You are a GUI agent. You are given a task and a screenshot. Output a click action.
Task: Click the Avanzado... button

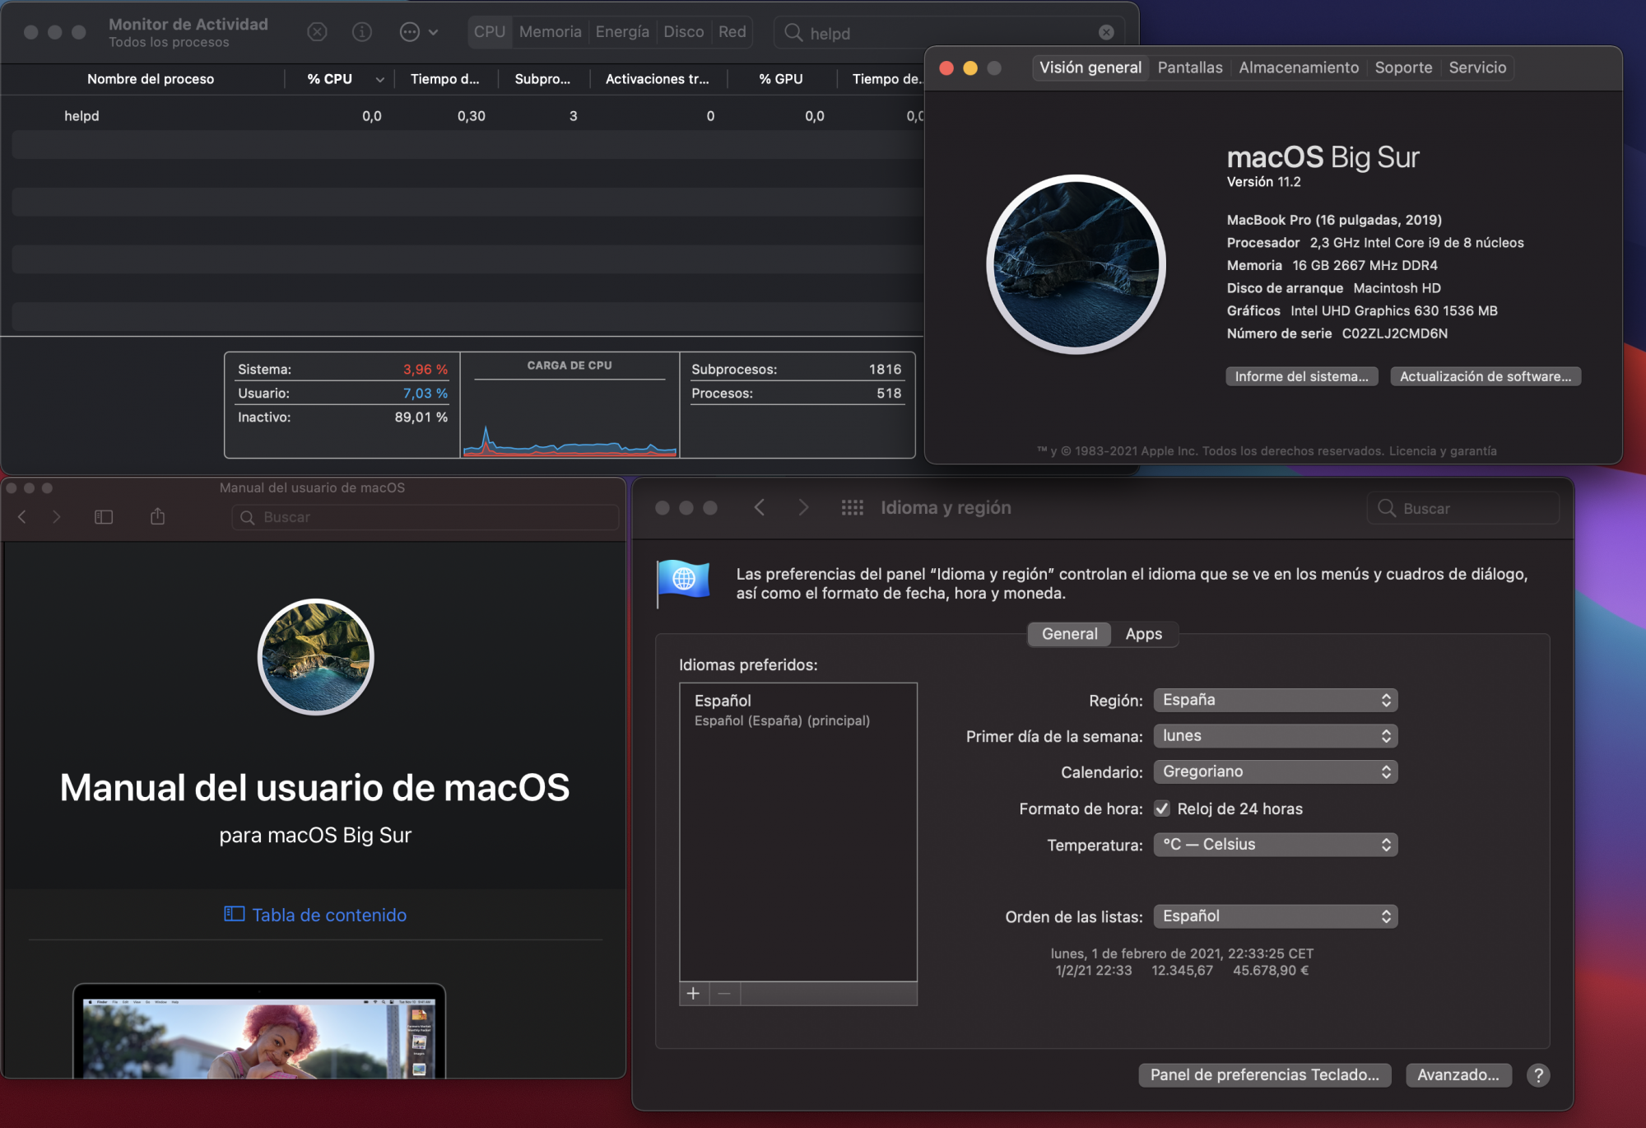tap(1458, 1074)
